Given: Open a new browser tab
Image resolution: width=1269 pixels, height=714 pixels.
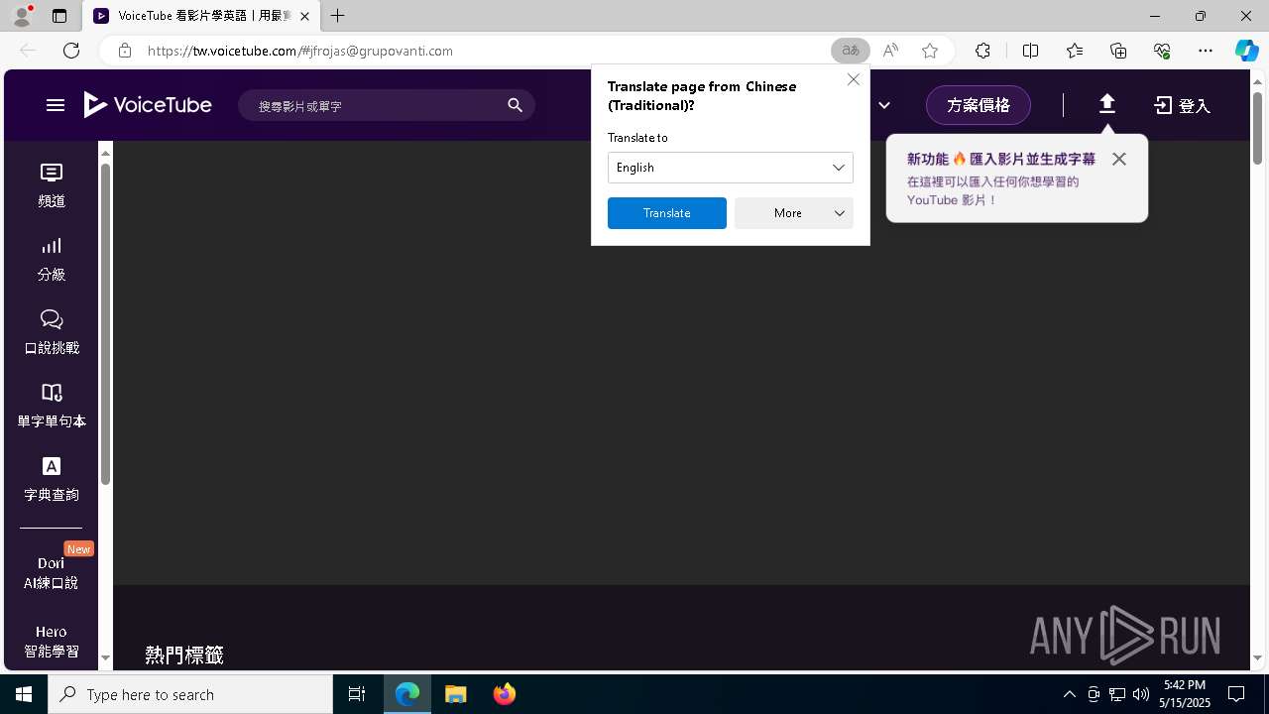Looking at the screenshot, I should click(x=338, y=16).
